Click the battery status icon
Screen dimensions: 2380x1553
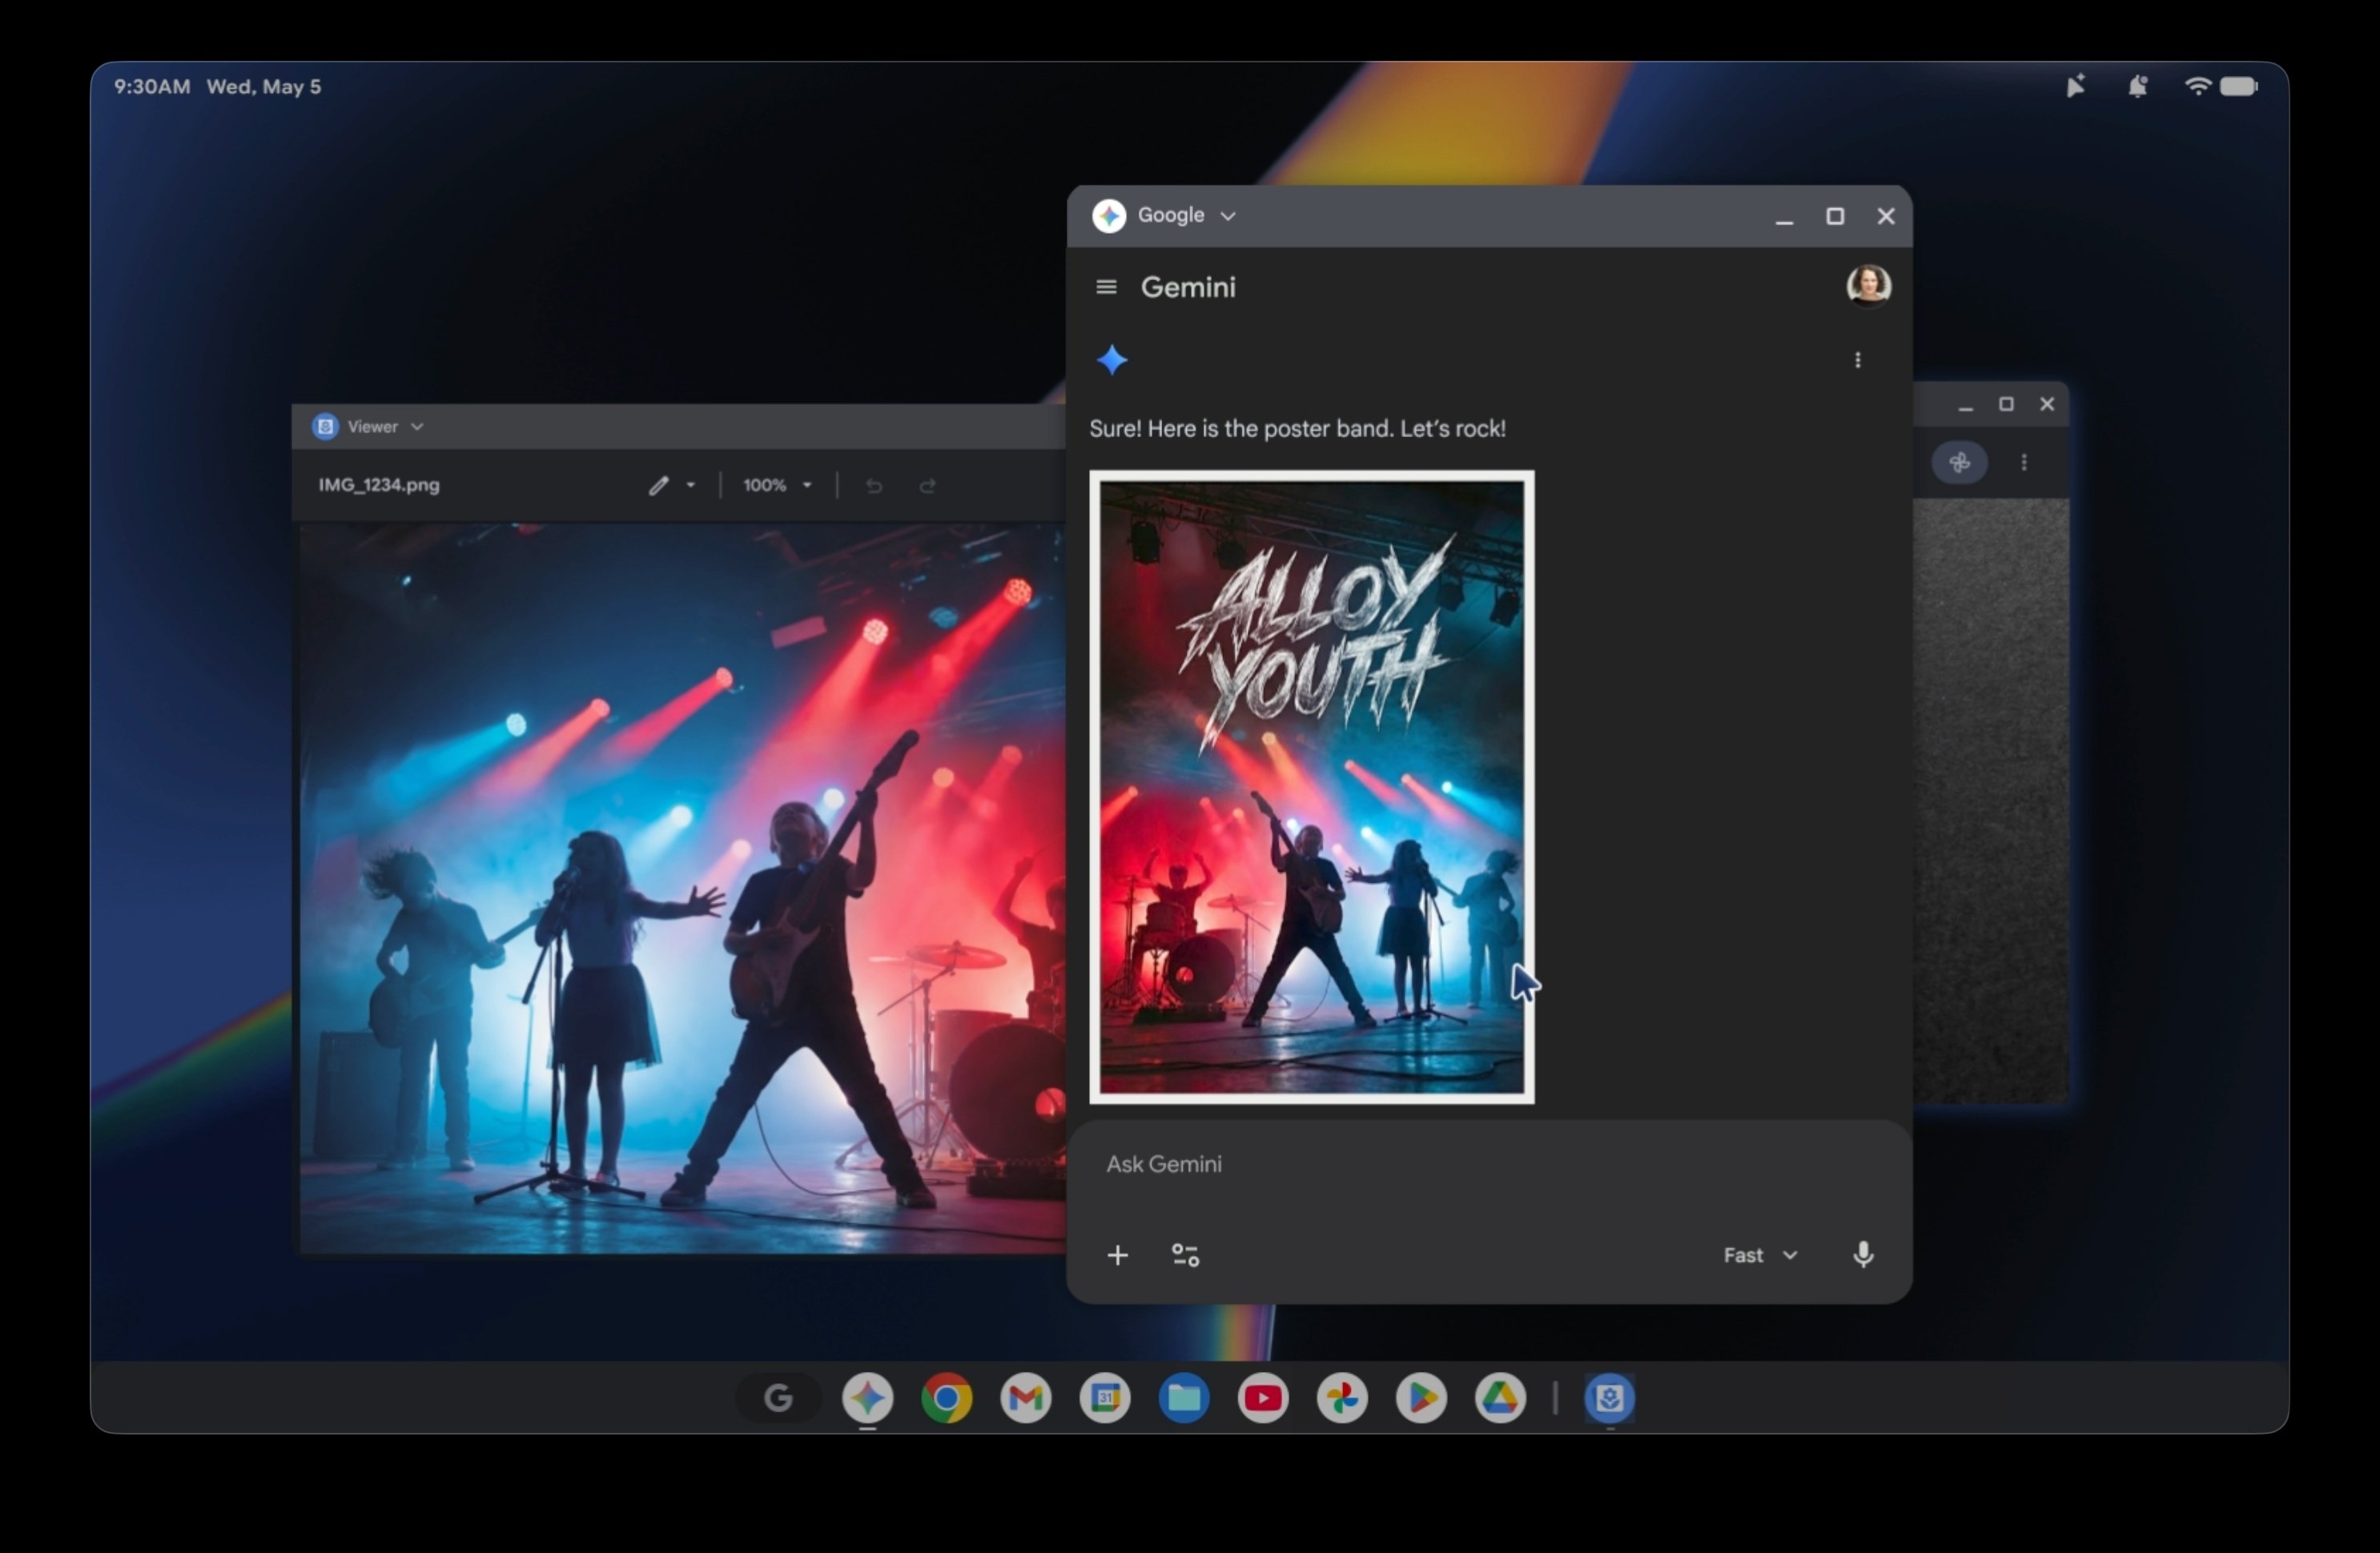click(x=2239, y=86)
